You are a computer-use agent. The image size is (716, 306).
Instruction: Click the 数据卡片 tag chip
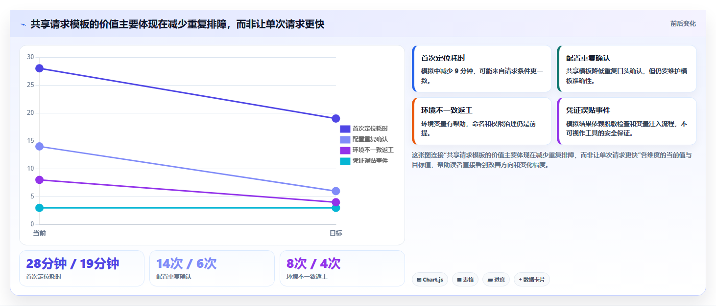pos(532,280)
